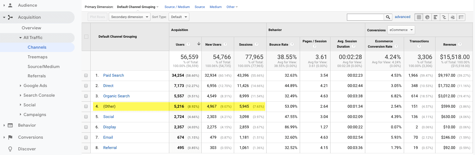Click help icon next to Sessions
475x155 pixels.
click(256, 44)
